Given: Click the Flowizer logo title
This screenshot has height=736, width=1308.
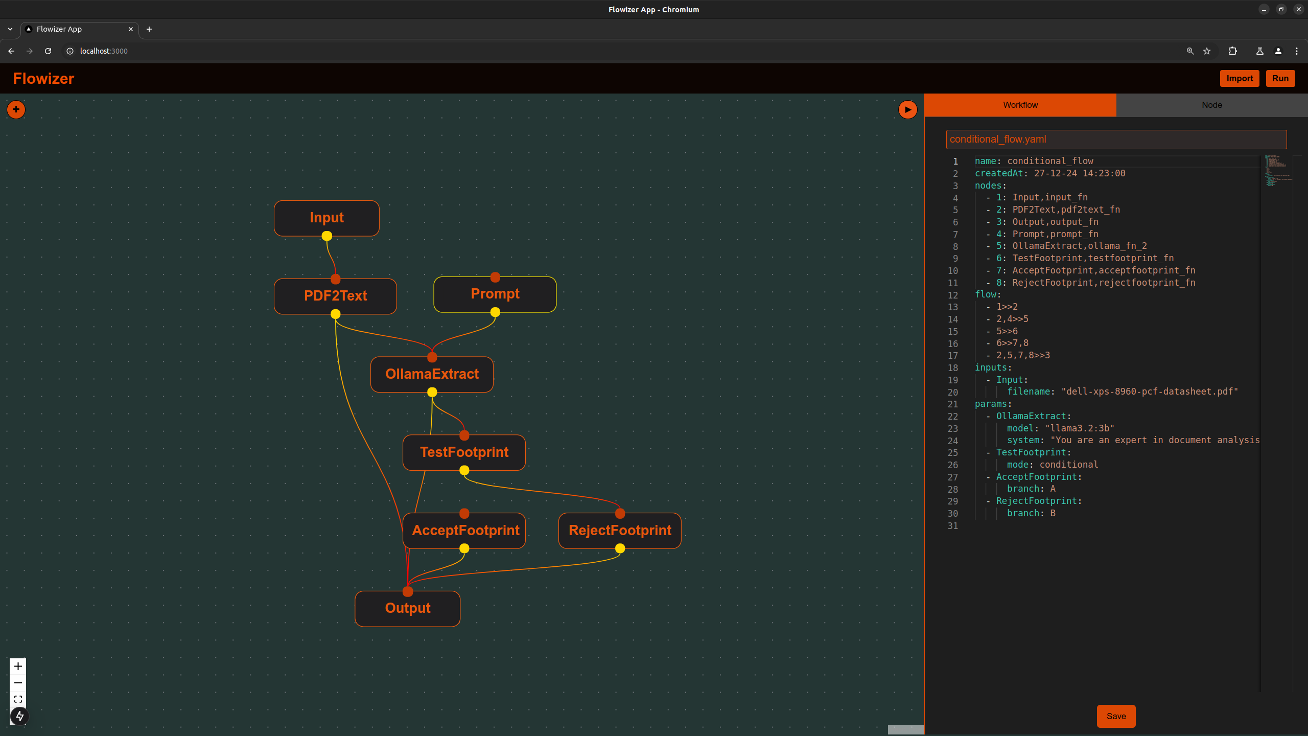Looking at the screenshot, I should pyautogui.click(x=43, y=78).
